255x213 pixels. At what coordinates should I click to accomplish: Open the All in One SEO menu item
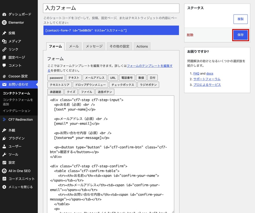[x=19, y=171]
